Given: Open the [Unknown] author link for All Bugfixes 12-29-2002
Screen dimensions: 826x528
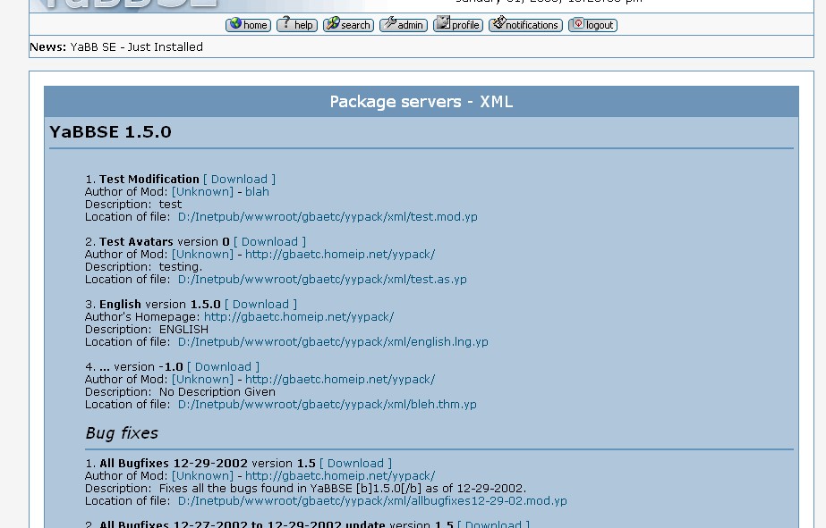Looking at the screenshot, I should pyautogui.click(x=202, y=476).
